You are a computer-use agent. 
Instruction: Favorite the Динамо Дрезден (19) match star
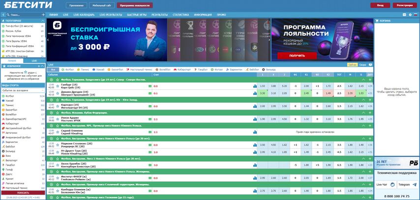click(58, 93)
